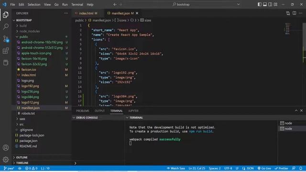Open the Selection menu
The width and height of the screenshot is (306, 172).
coord(34,4)
